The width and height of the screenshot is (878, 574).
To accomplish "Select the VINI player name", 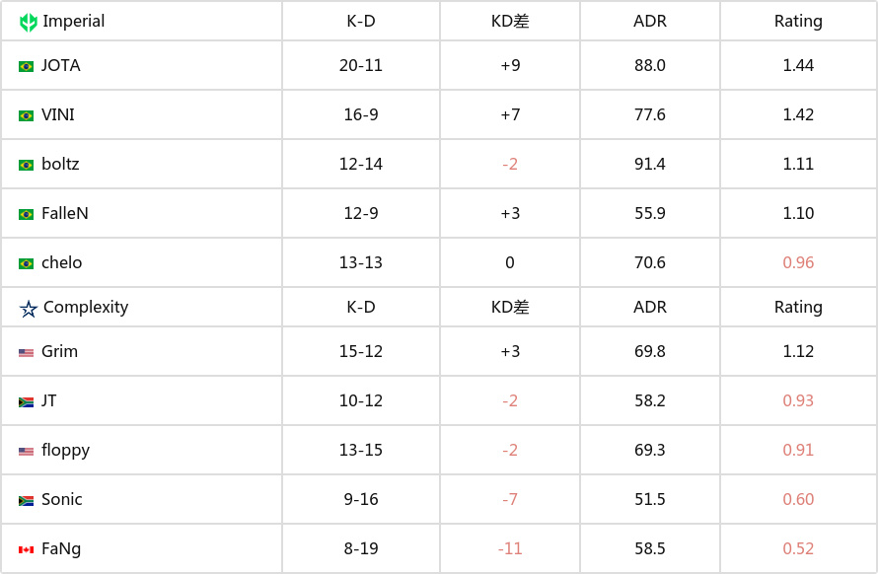I will pyautogui.click(x=57, y=114).
